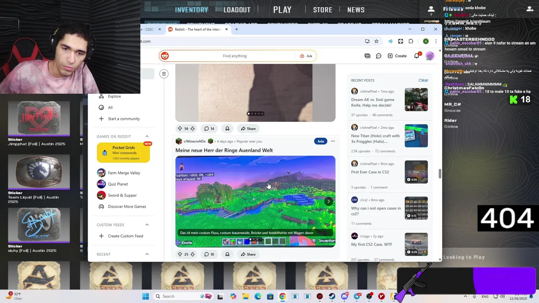This screenshot has width=539, height=303.
Task: Click Create Custom Feed
Action: point(125,236)
